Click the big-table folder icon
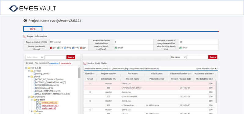 [34, 100]
